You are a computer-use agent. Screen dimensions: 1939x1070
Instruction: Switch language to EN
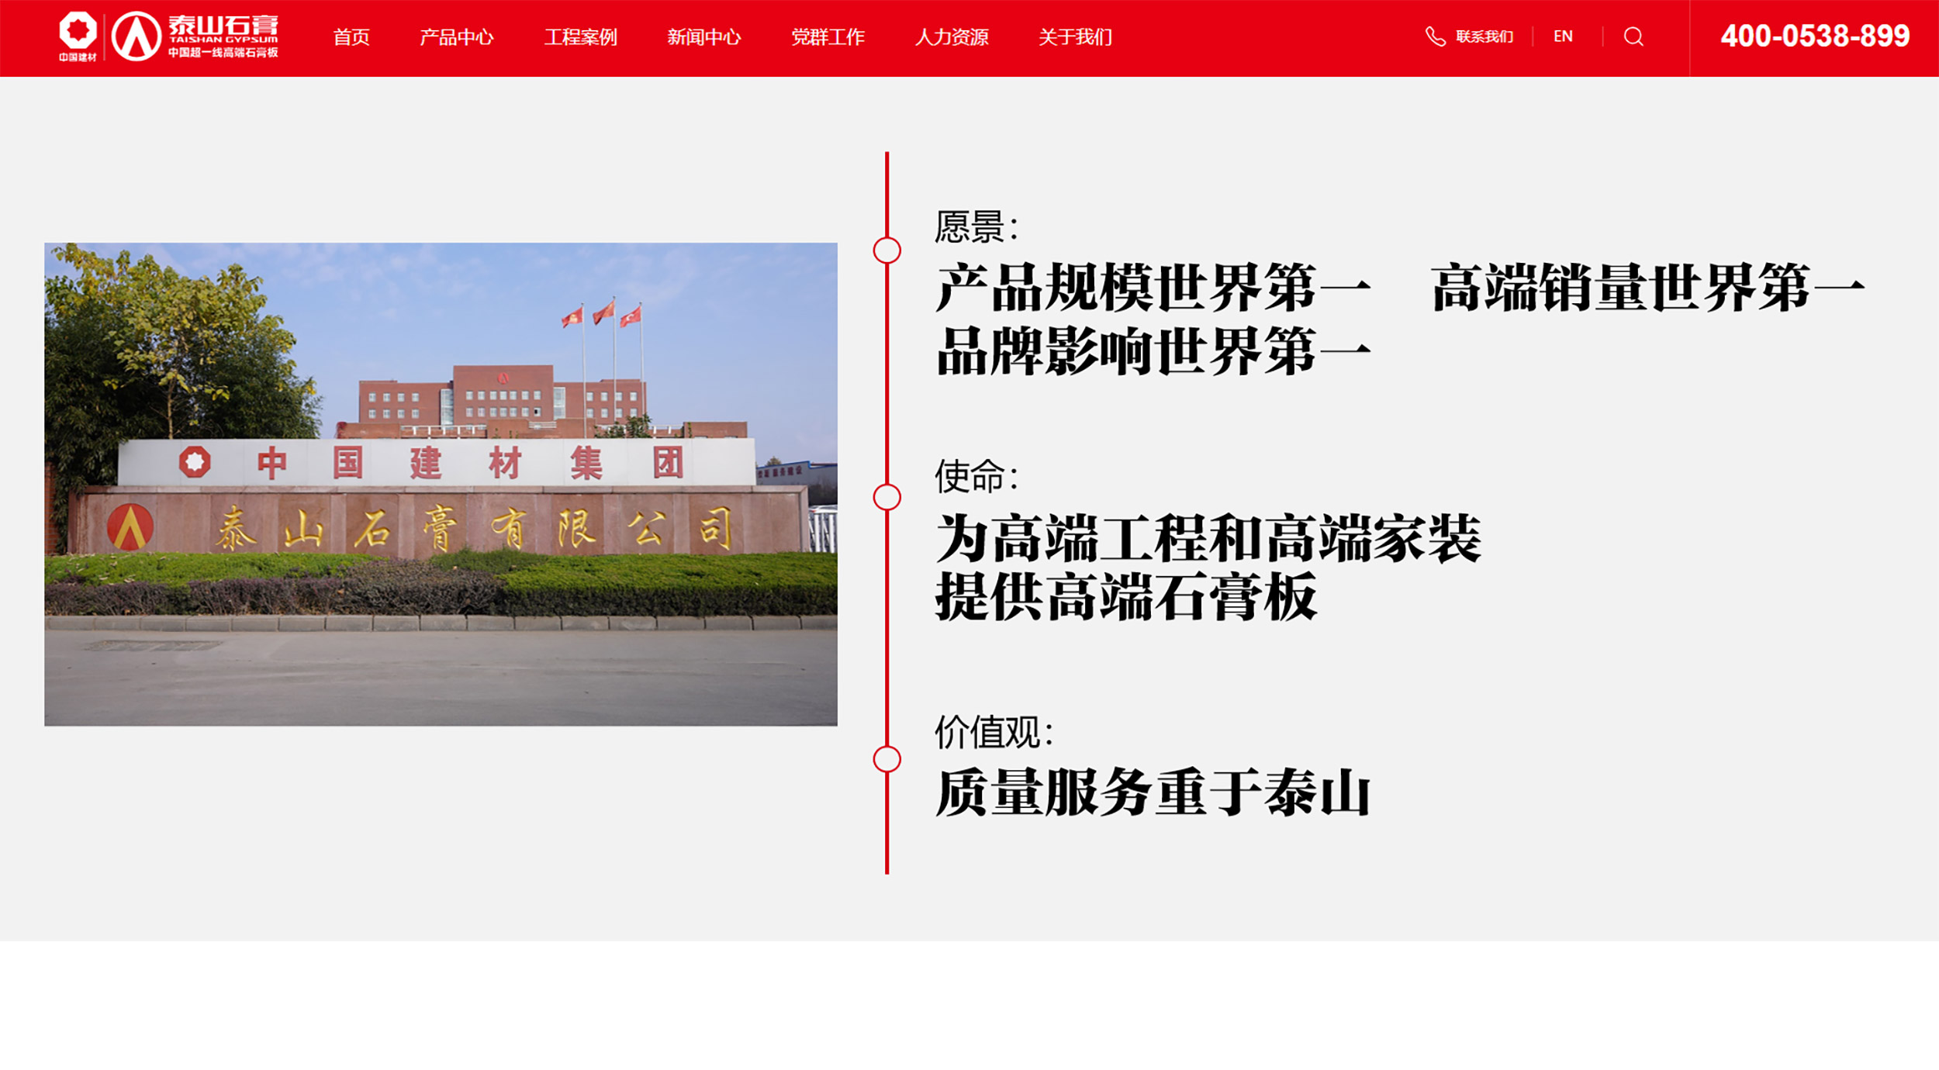click(x=1563, y=36)
